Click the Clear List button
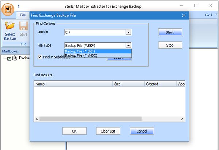Viewport: 219px width, 150px height. click(108, 131)
